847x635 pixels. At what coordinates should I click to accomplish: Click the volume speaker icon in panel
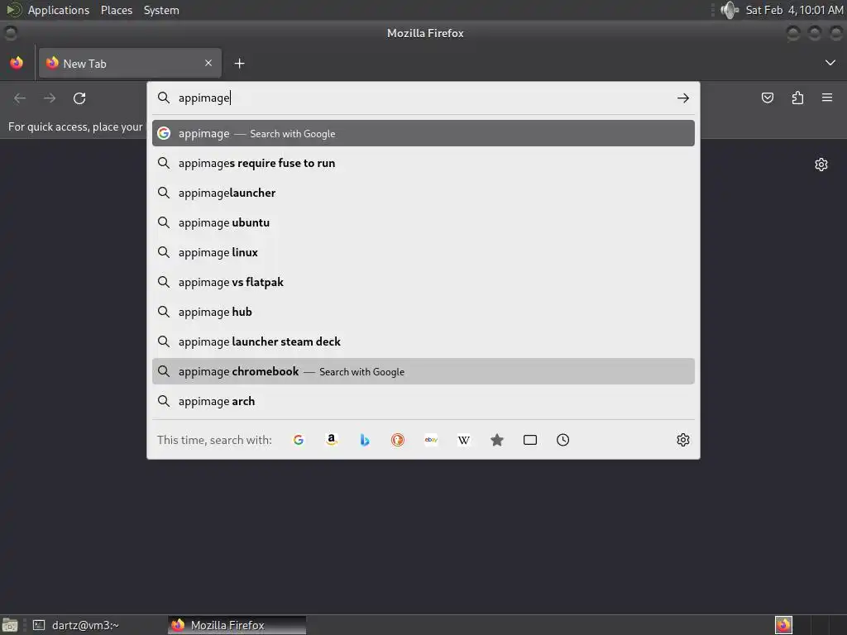point(730,10)
